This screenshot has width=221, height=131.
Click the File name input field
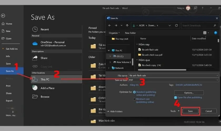tap(174, 75)
